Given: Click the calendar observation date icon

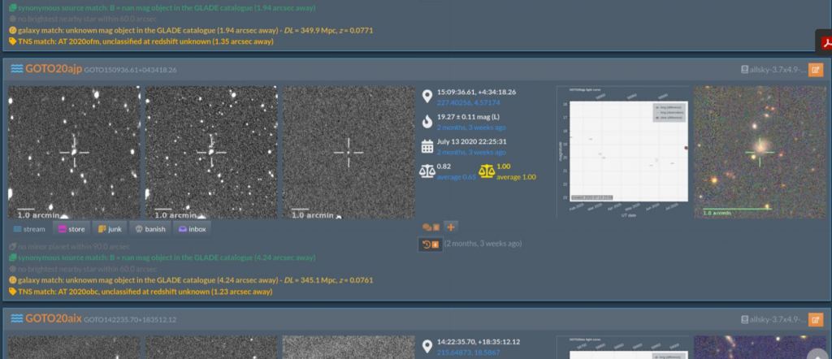Looking at the screenshot, I should pyautogui.click(x=427, y=146).
